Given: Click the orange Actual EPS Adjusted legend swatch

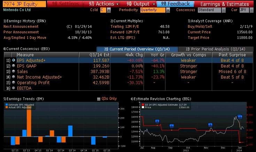Looking at the screenshot, I should pyautogui.click(x=7, y=107).
